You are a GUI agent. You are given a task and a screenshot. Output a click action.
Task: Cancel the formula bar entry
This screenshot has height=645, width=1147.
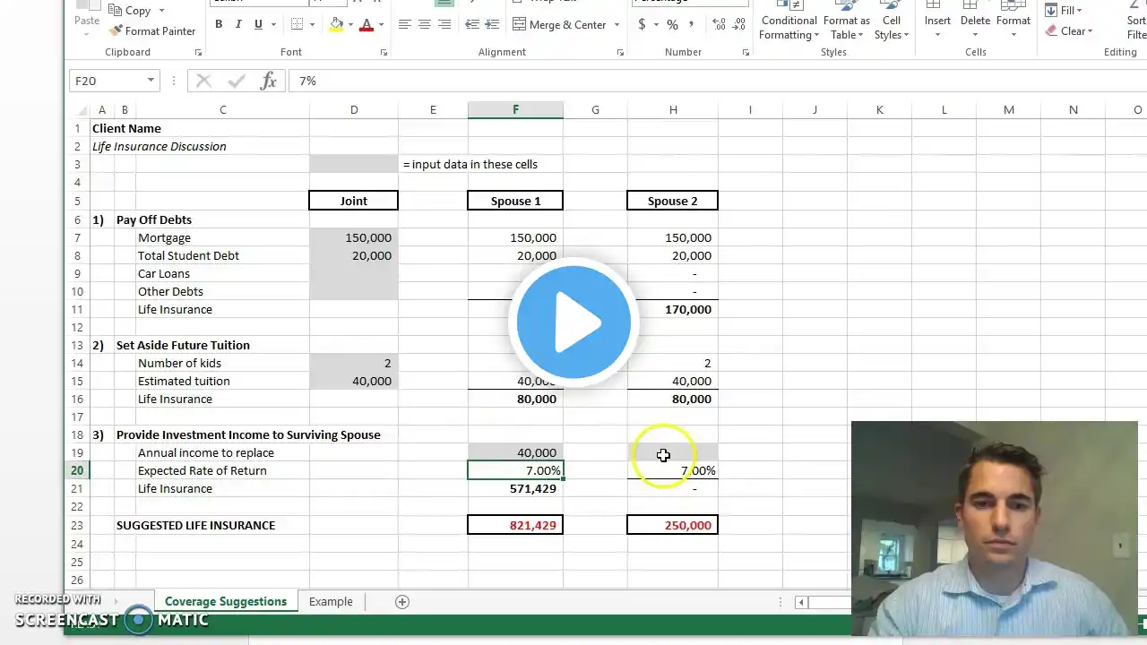203,82
